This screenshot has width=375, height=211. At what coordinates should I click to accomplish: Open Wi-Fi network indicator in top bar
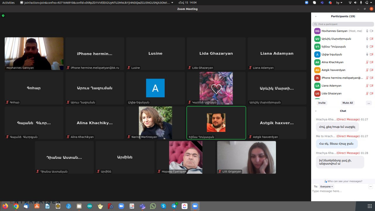(x=350, y=2)
